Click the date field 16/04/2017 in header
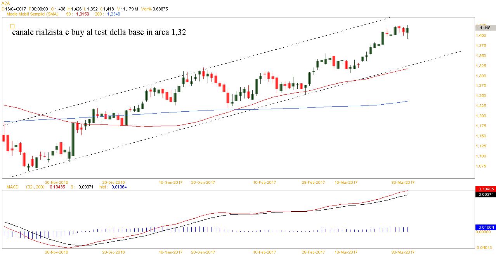 [16, 9]
